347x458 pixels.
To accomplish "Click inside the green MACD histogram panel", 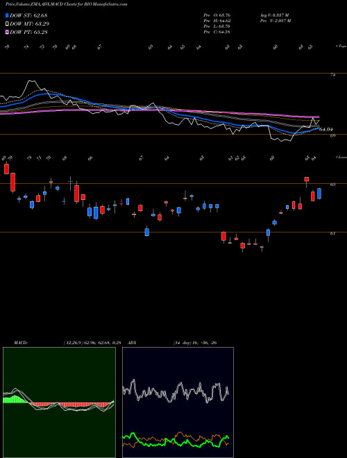I will coord(59,402).
